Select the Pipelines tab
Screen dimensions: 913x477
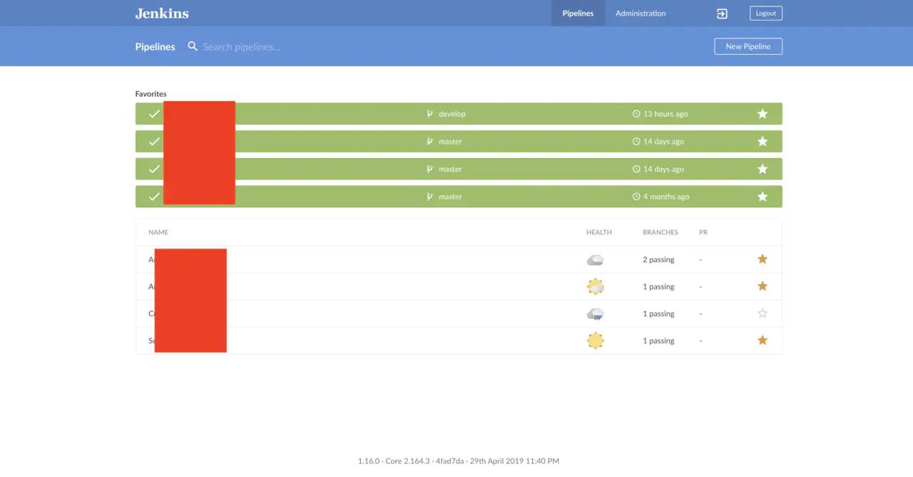578,13
